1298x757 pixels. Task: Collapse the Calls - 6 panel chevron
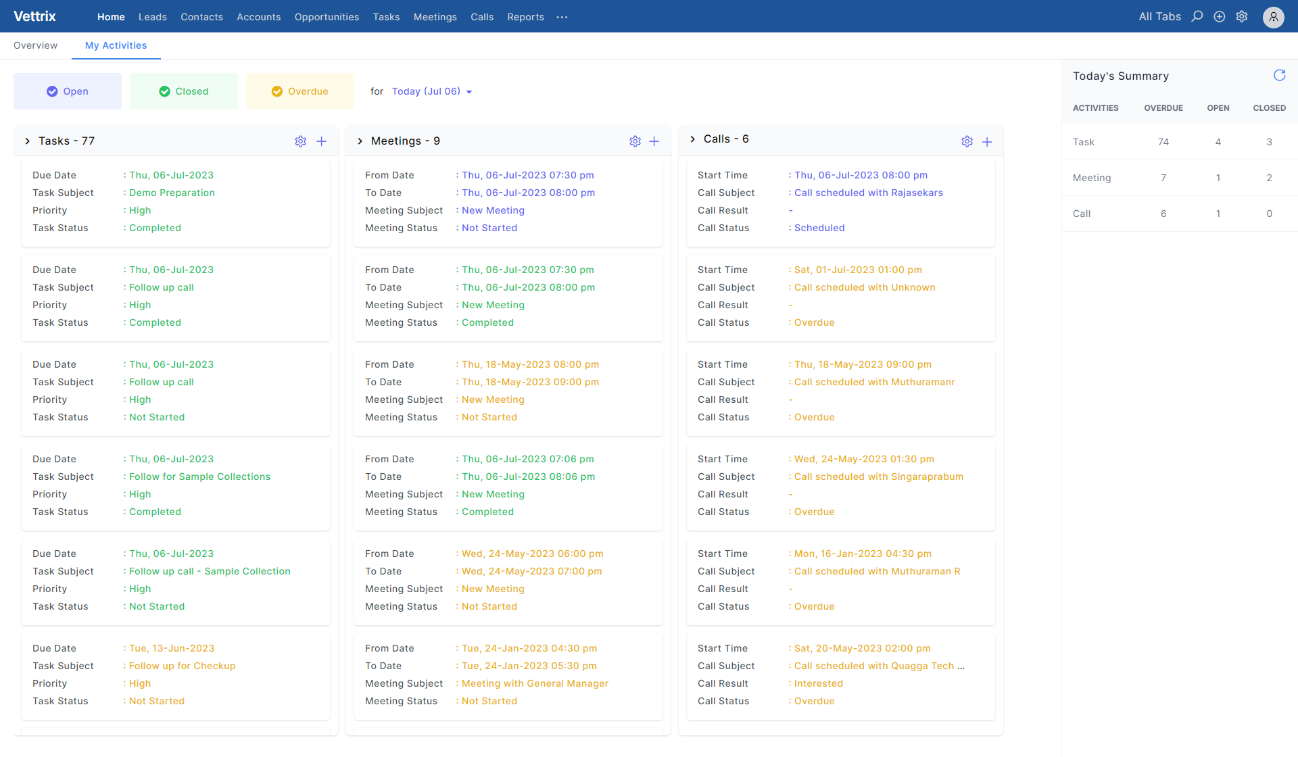[x=692, y=139]
